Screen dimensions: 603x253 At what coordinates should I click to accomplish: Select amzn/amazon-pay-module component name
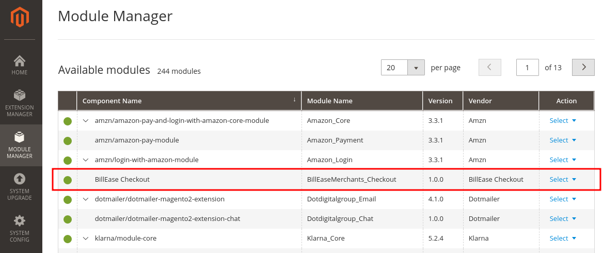137,140
